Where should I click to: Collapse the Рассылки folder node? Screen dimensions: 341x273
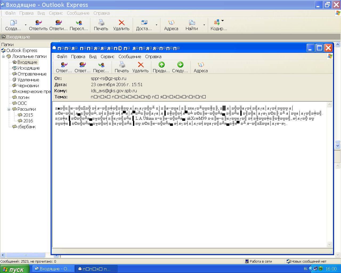pyautogui.click(x=9, y=109)
